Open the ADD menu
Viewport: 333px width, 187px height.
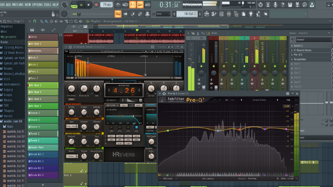pos(8,5)
